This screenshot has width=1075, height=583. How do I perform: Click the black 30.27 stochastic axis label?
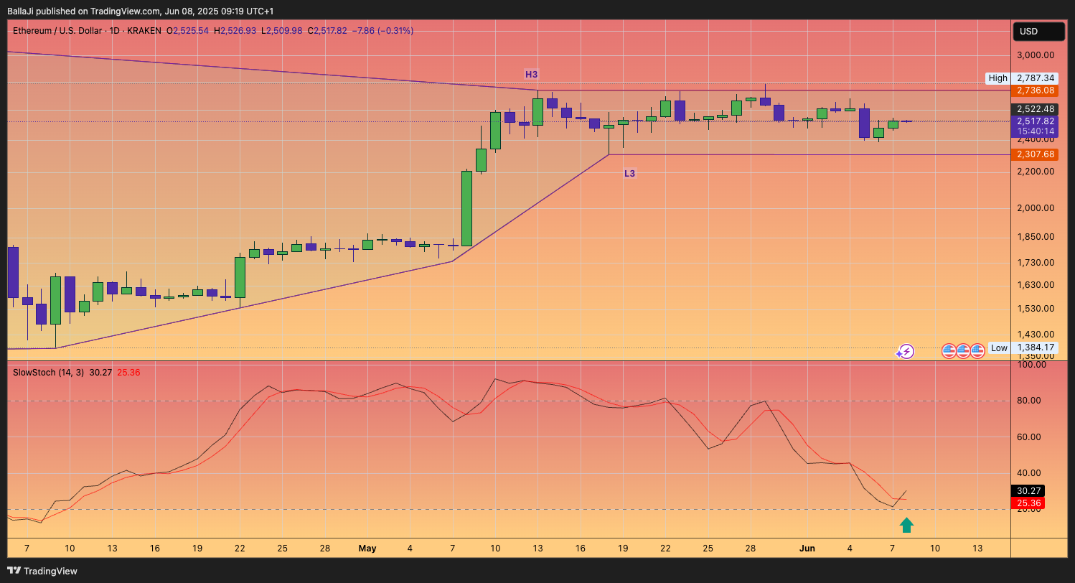click(x=1028, y=491)
